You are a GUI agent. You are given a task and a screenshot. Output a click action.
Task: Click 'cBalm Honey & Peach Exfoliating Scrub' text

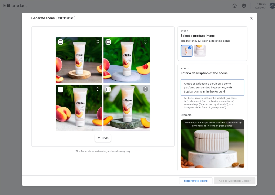point(205,41)
